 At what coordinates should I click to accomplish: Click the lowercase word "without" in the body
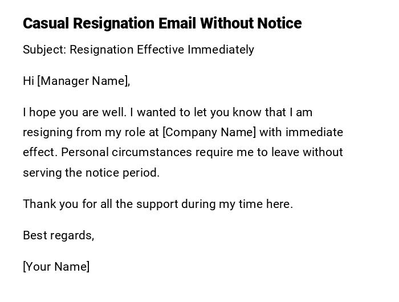(x=323, y=152)
